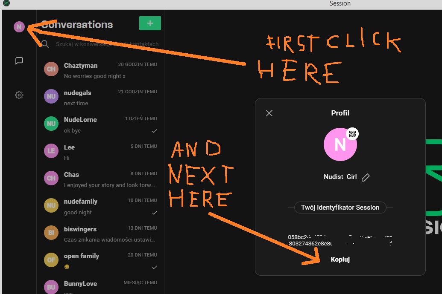This screenshot has height=294, width=442.
Task: Click nudefamily's yellow NU avatar
Action: coord(51,205)
